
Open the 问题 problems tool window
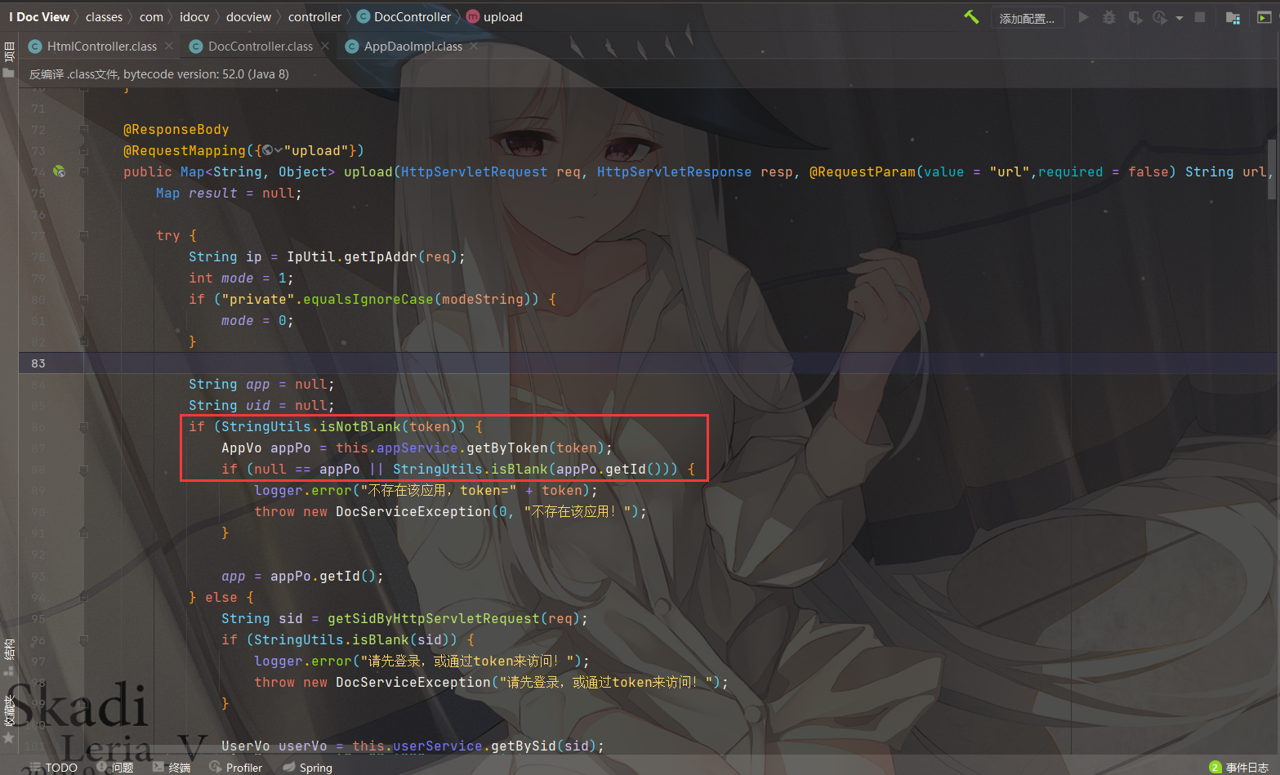pyautogui.click(x=114, y=768)
